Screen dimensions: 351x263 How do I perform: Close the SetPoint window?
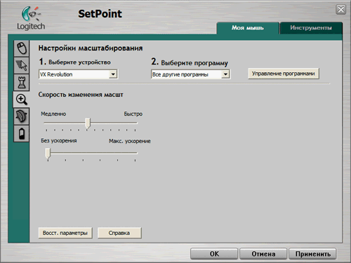click(x=340, y=10)
